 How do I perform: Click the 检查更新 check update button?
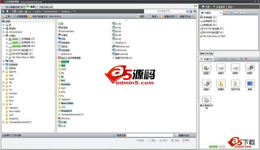(219, 7)
